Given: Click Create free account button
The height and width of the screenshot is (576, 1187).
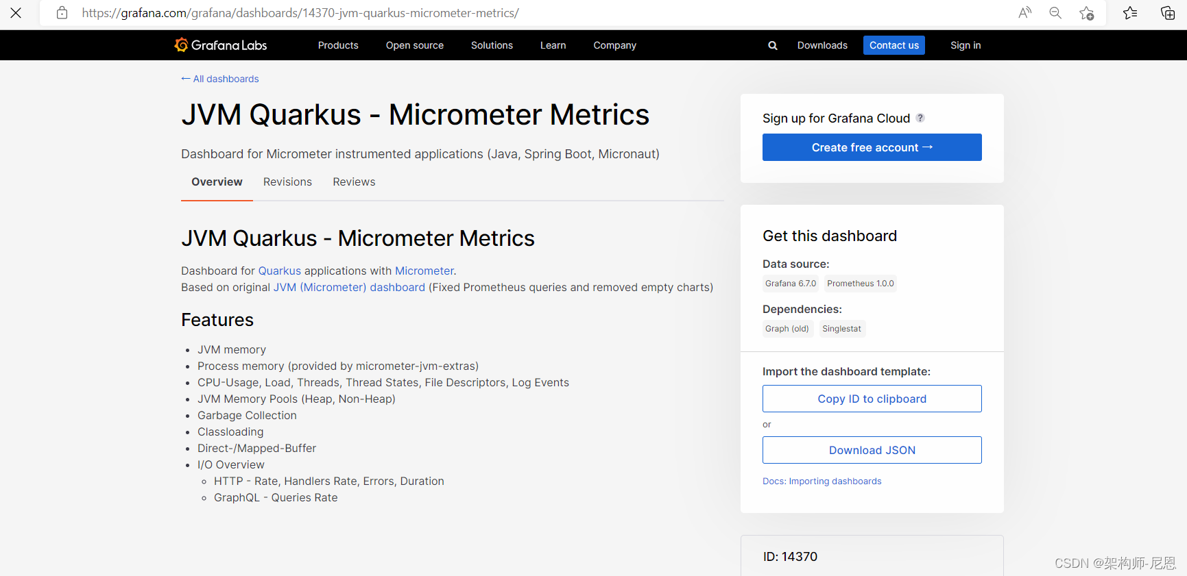Looking at the screenshot, I should pyautogui.click(x=872, y=147).
